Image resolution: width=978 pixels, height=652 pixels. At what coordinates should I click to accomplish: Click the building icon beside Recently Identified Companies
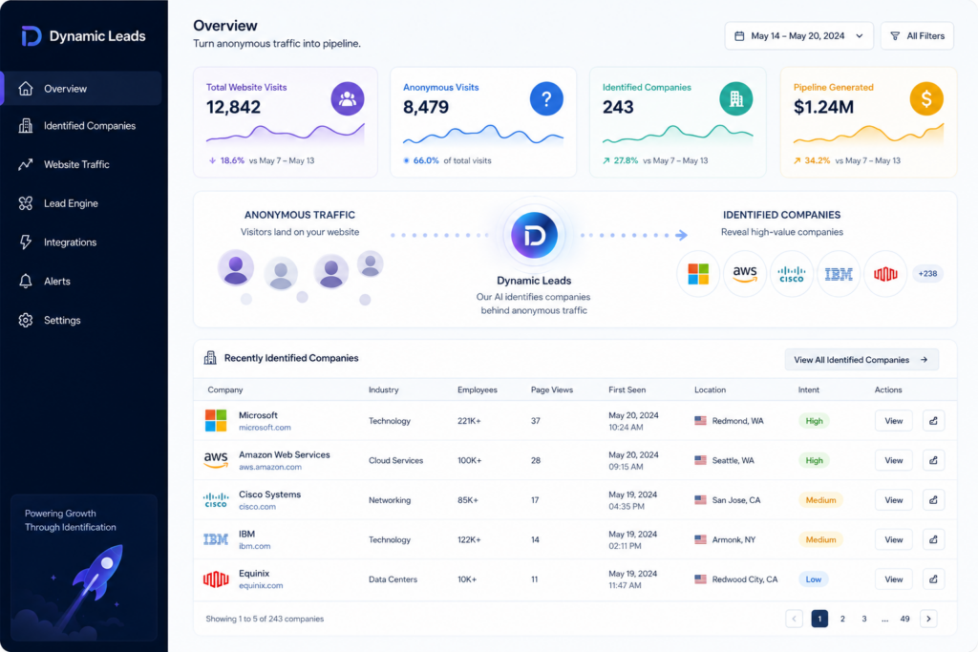click(210, 358)
